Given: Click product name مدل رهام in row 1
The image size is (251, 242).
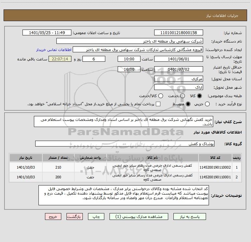Looking at the screenshot, I should [153, 168].
